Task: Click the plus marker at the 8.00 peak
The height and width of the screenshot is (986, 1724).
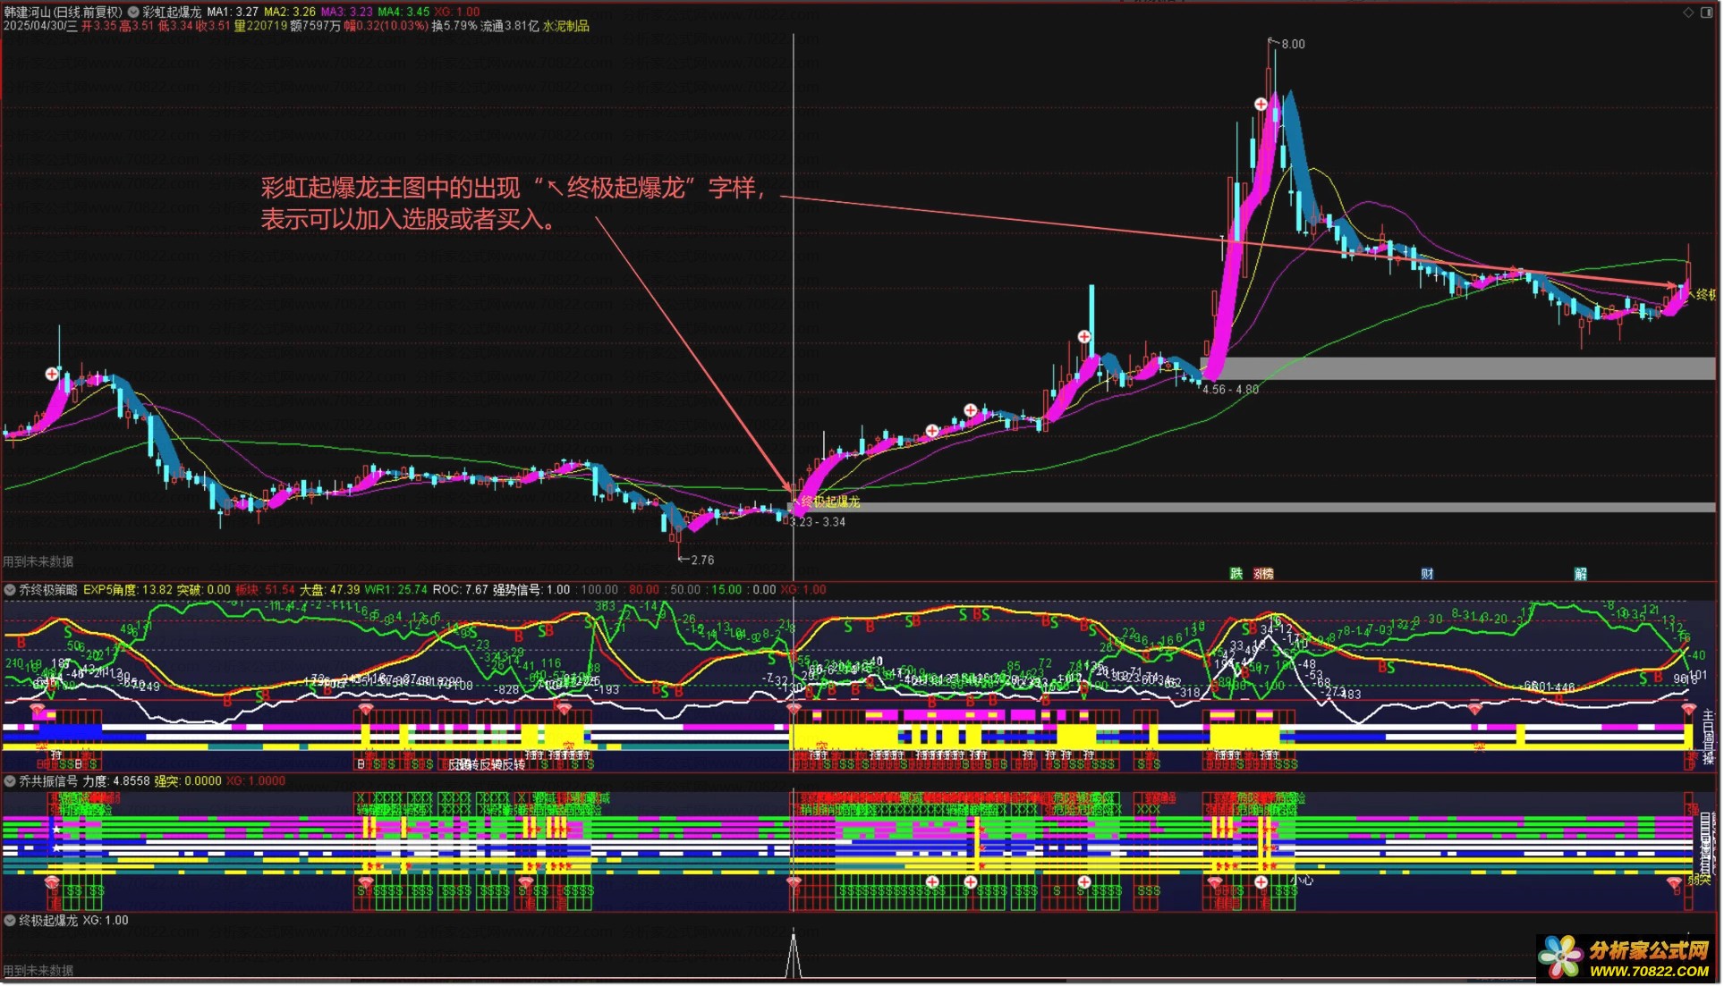Action: click(x=1261, y=105)
